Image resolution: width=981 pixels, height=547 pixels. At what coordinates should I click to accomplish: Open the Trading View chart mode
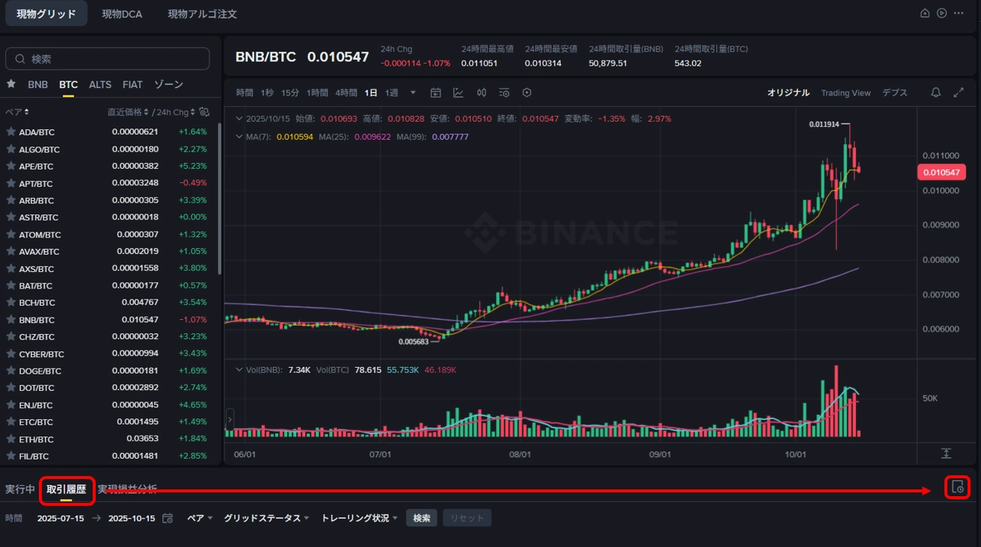click(x=846, y=93)
